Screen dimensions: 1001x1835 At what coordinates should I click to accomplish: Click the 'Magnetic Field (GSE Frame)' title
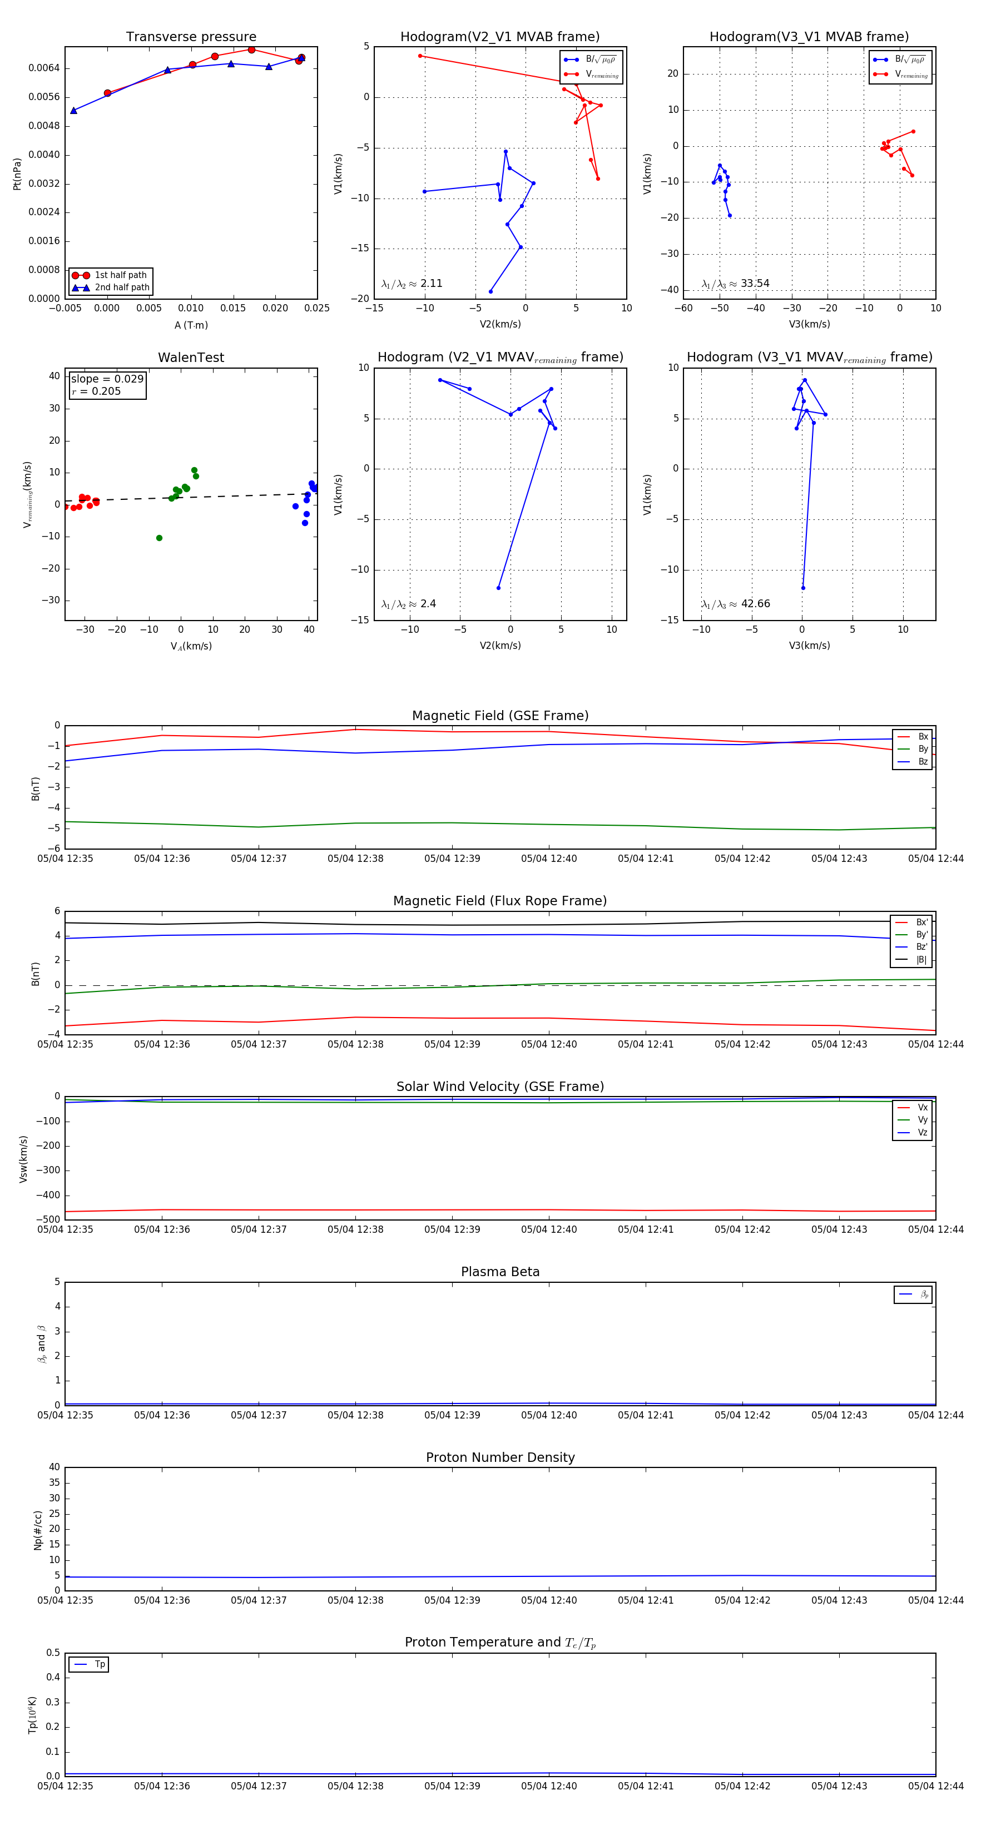pos(500,716)
